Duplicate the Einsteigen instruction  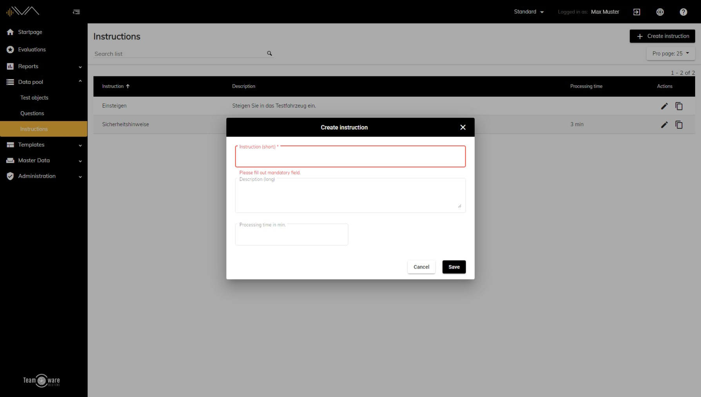(x=679, y=106)
